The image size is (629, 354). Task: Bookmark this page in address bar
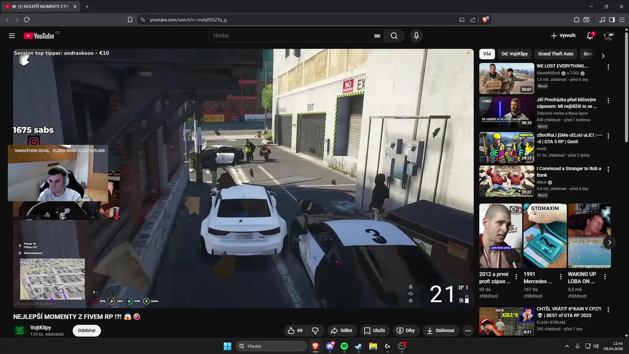point(130,20)
